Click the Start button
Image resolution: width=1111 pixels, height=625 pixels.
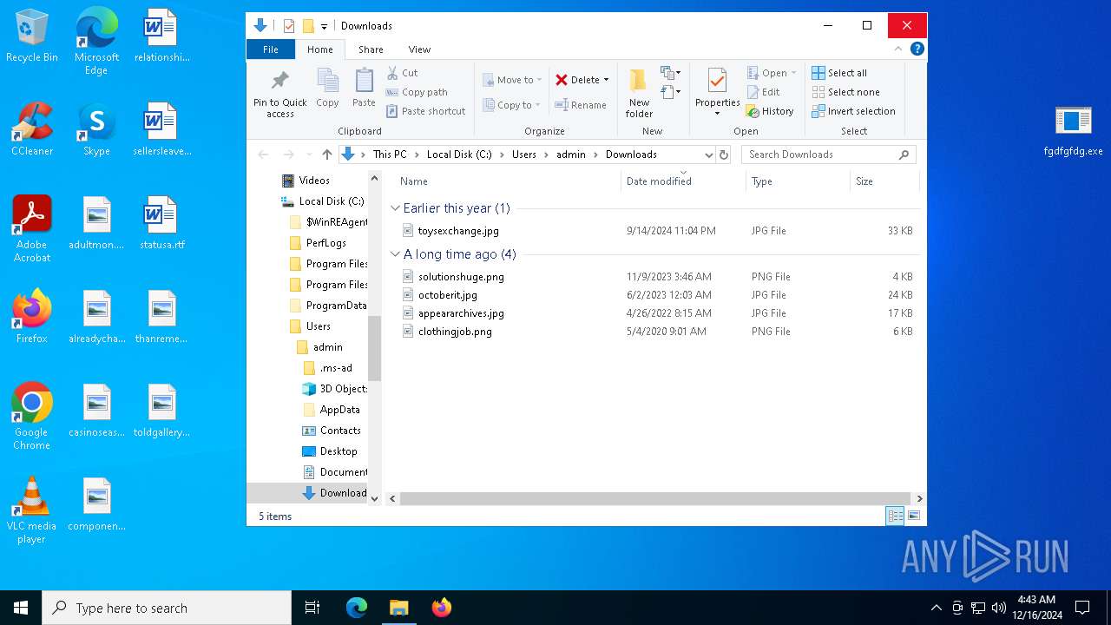click(21, 608)
